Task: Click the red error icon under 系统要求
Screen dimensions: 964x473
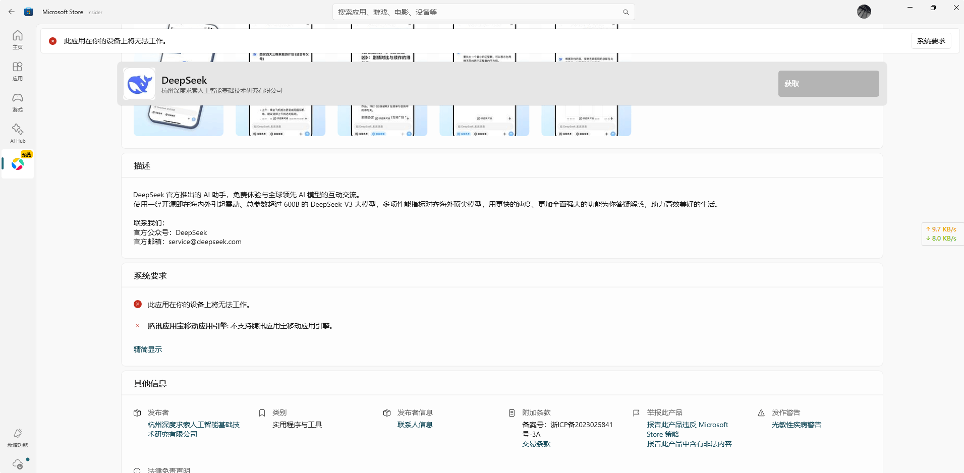Action: [138, 304]
